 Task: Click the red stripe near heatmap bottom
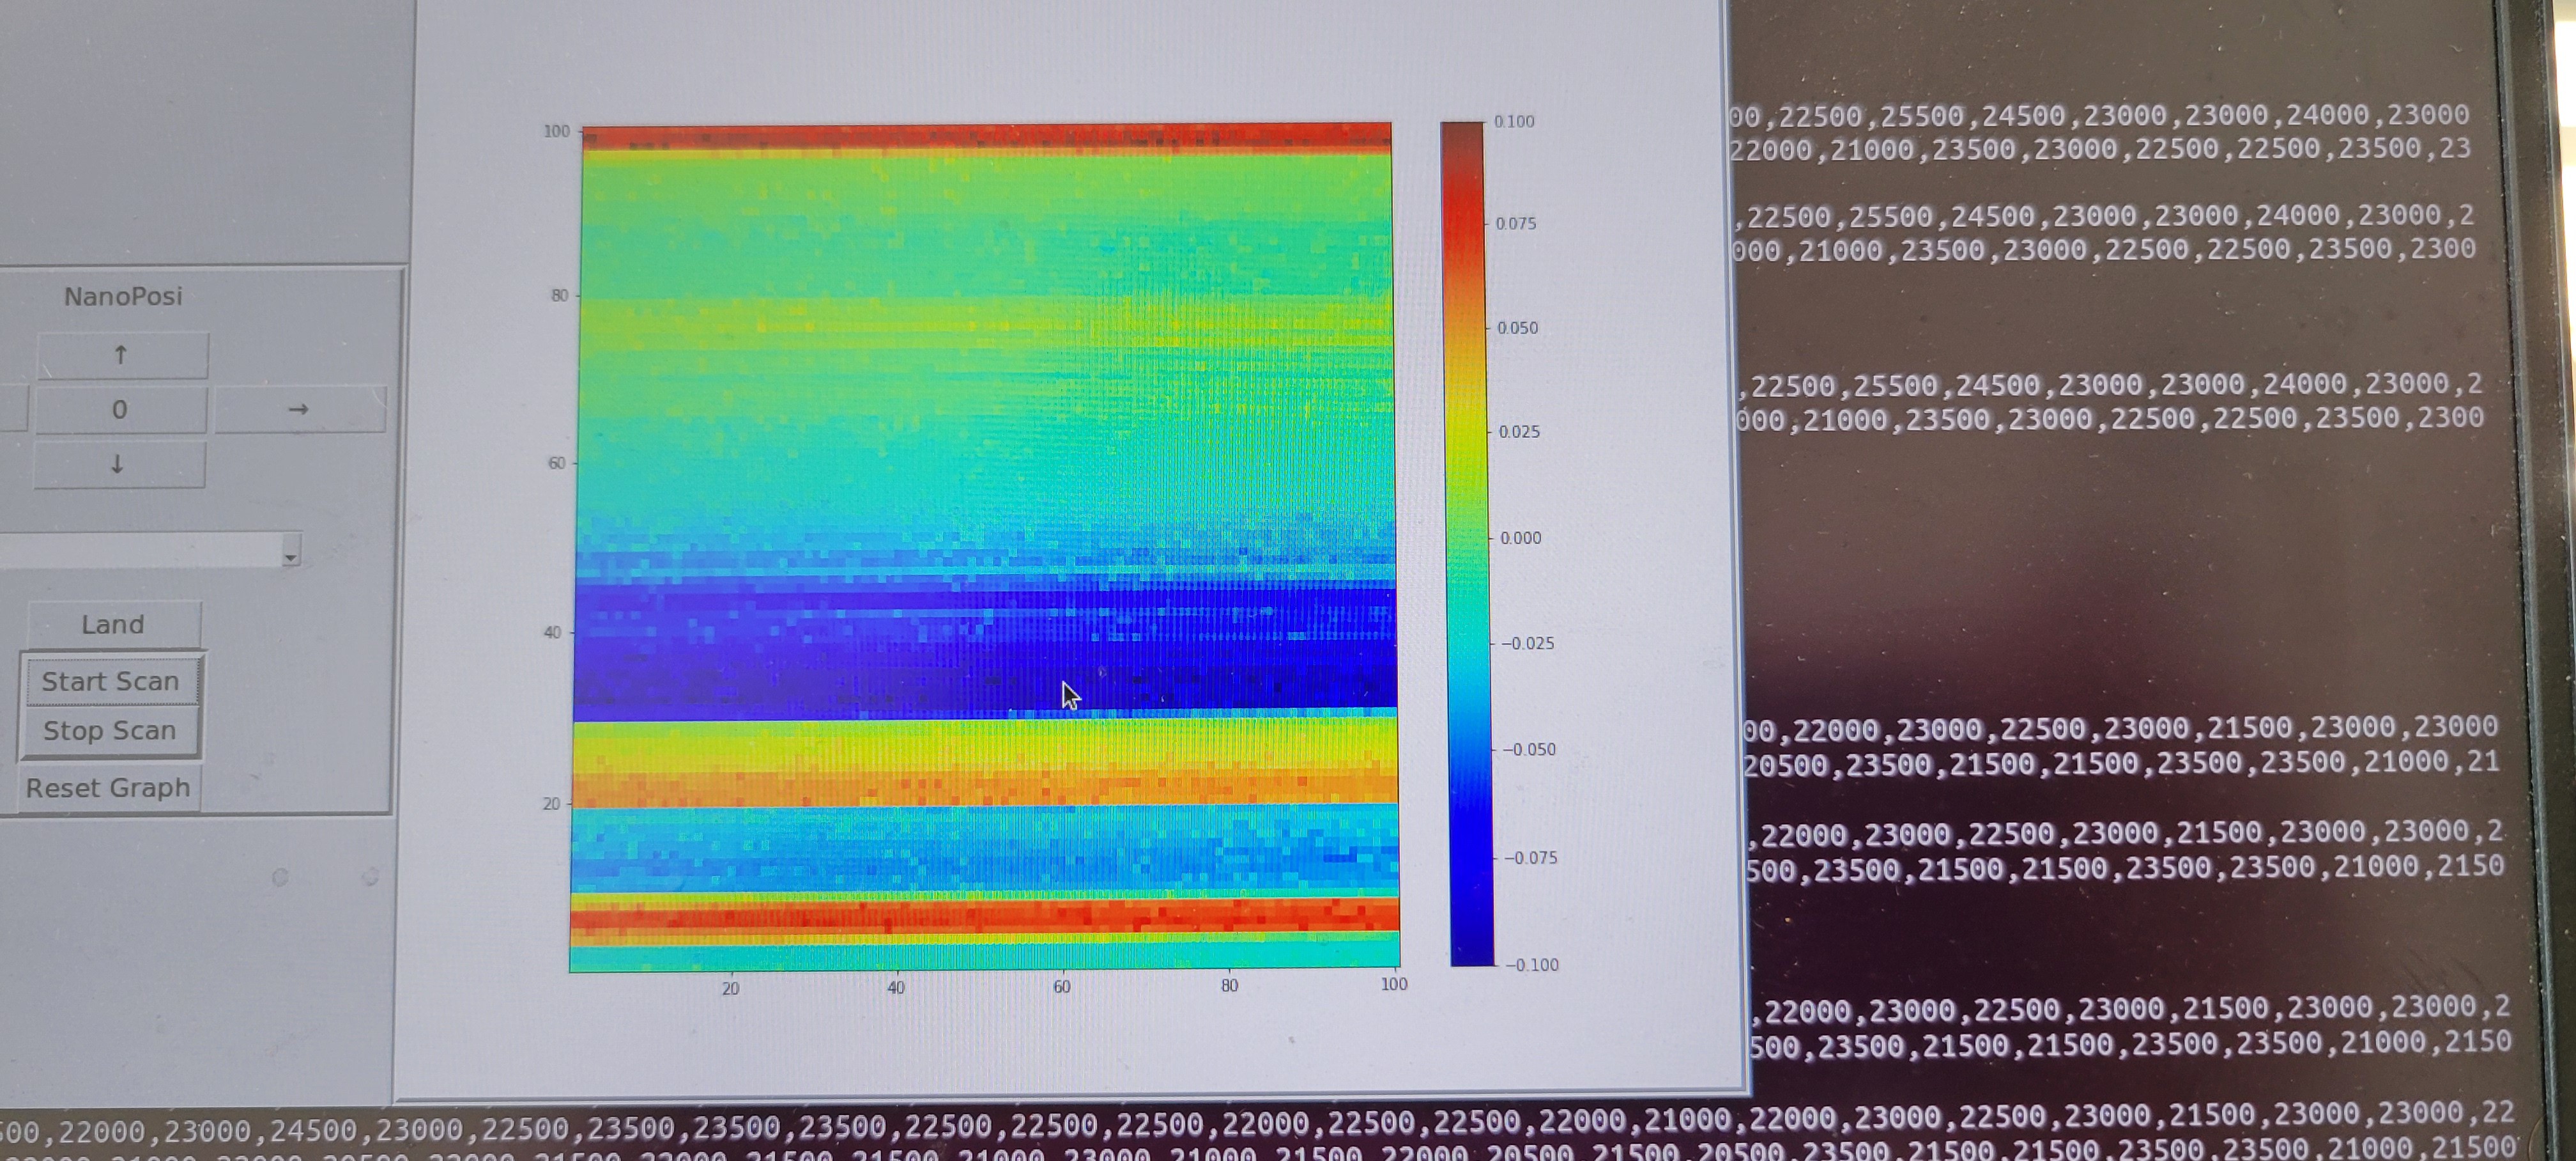click(x=985, y=916)
